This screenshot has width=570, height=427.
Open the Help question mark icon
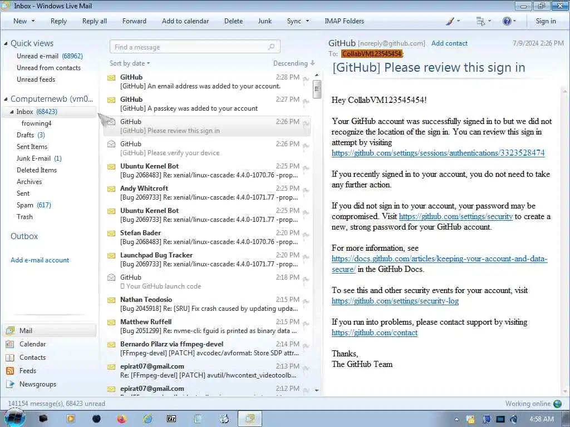click(x=509, y=21)
